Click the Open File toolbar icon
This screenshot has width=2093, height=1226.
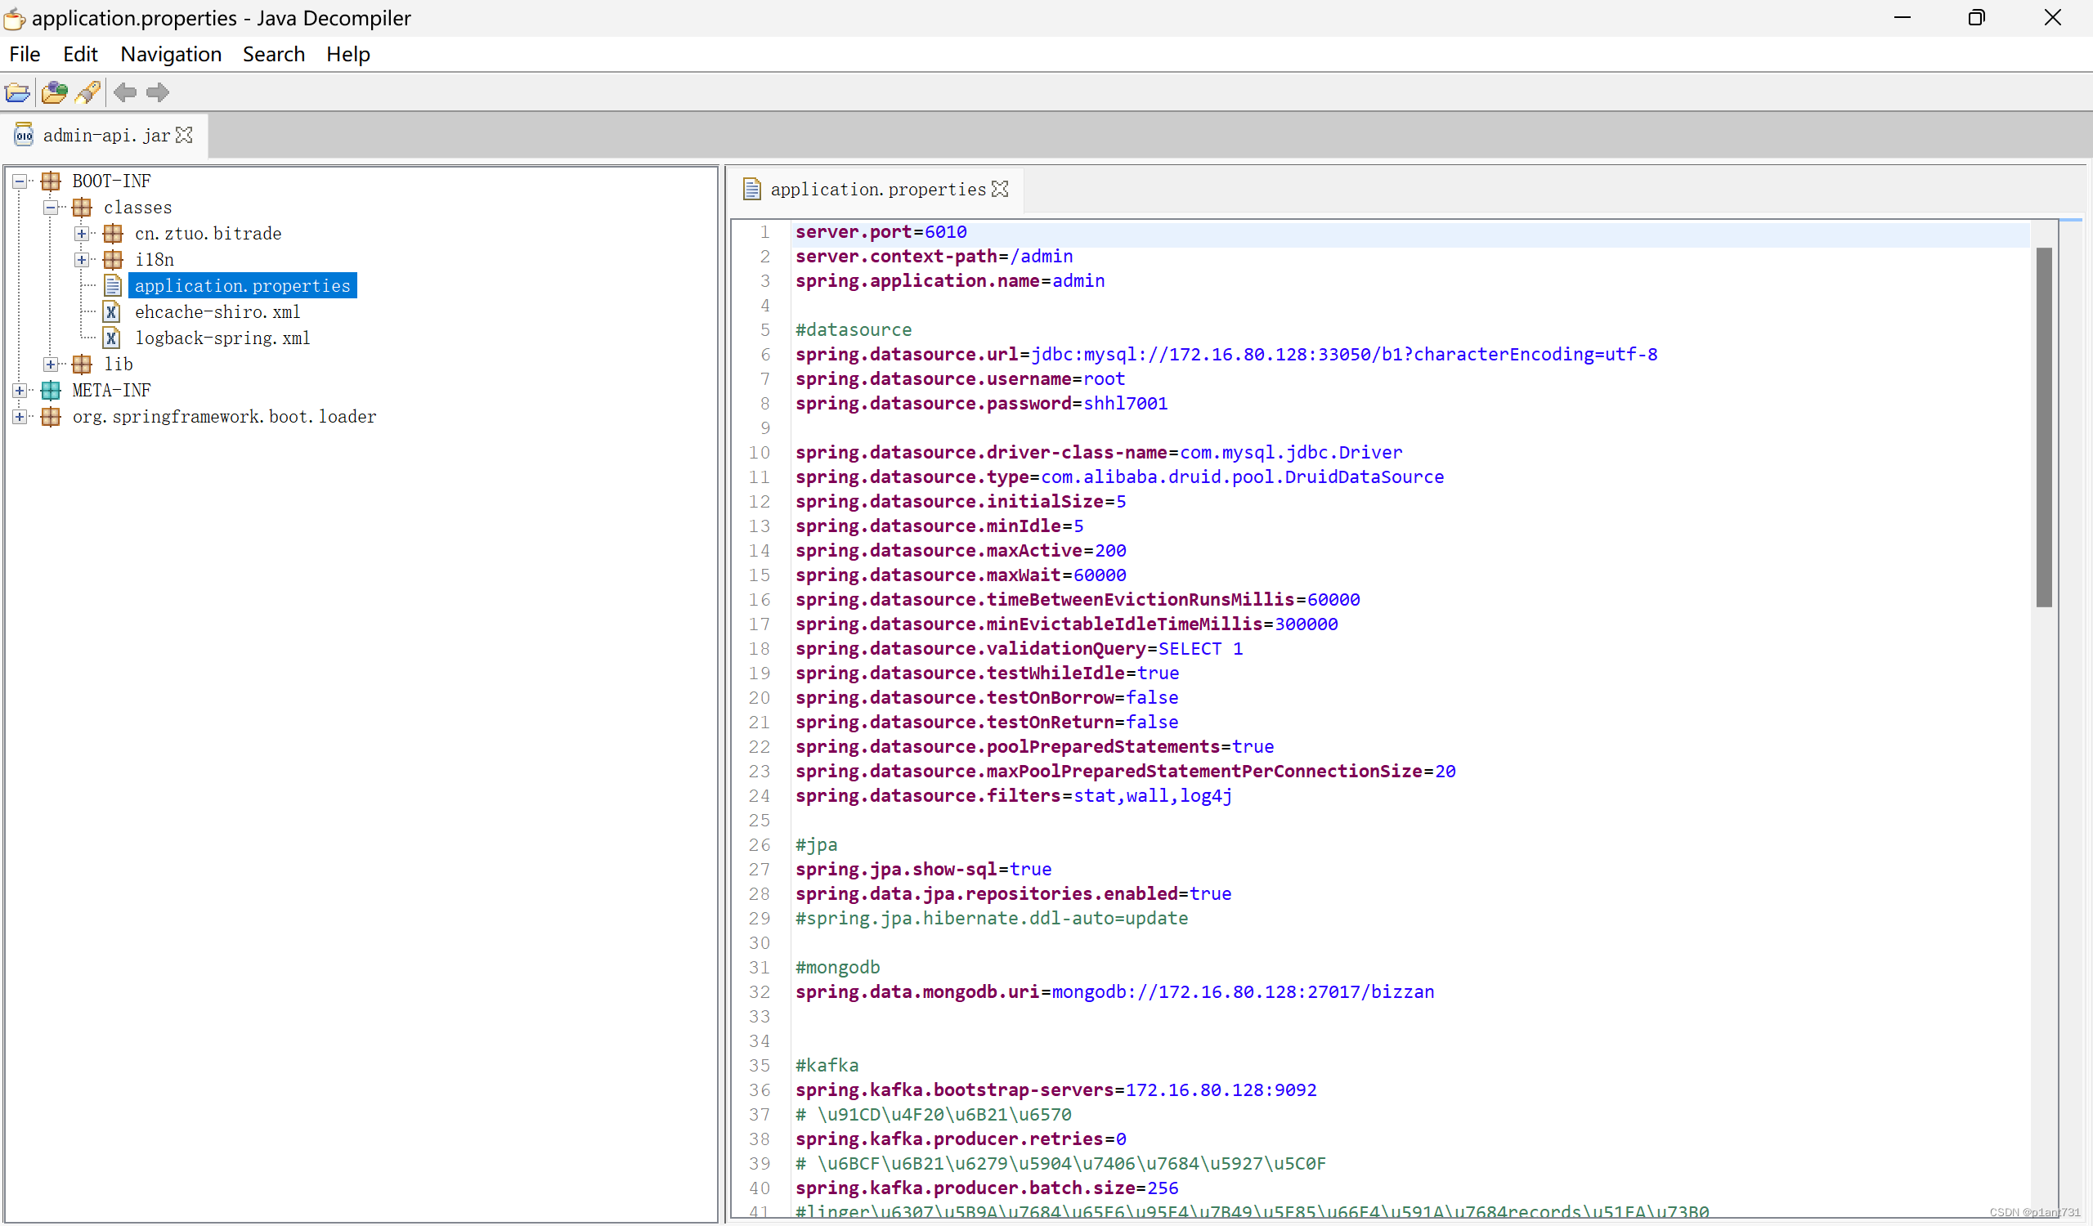coord(17,92)
